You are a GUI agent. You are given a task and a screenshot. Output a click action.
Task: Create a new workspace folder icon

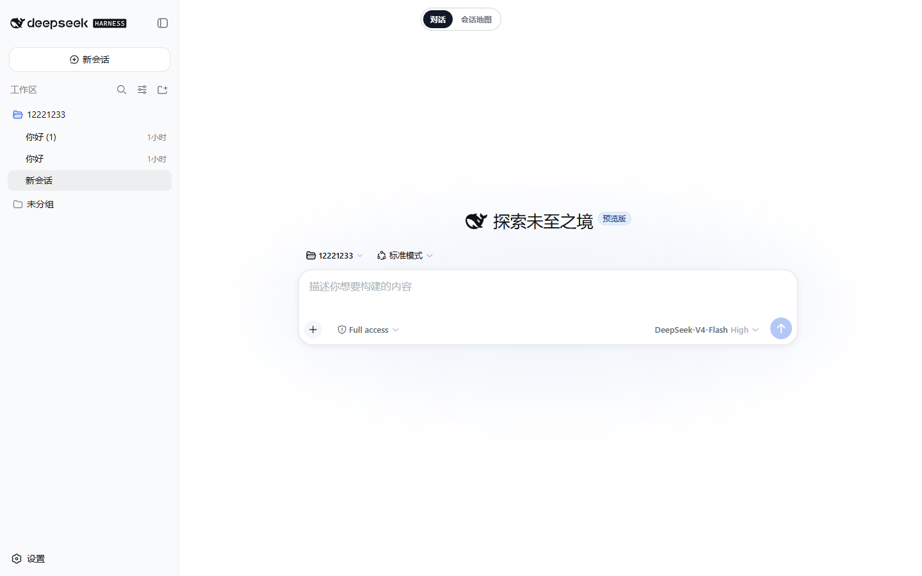coord(163,90)
